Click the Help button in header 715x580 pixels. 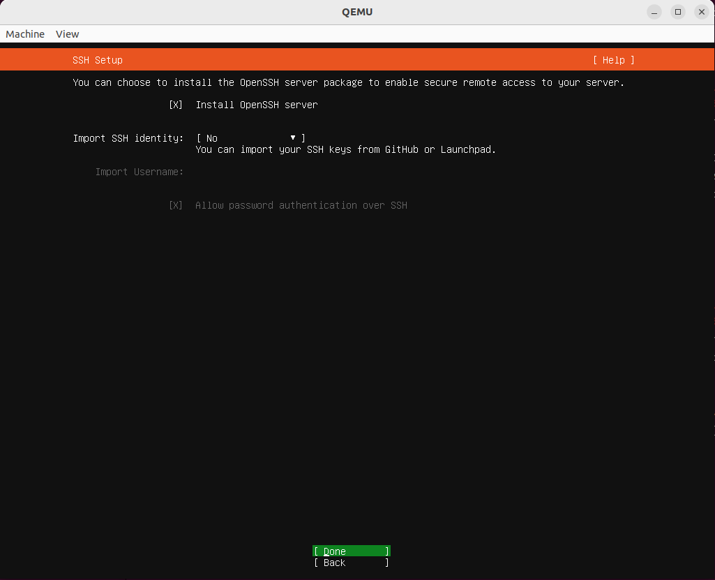[614, 60]
